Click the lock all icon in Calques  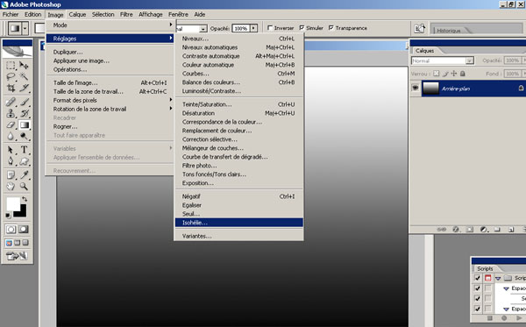463,74
